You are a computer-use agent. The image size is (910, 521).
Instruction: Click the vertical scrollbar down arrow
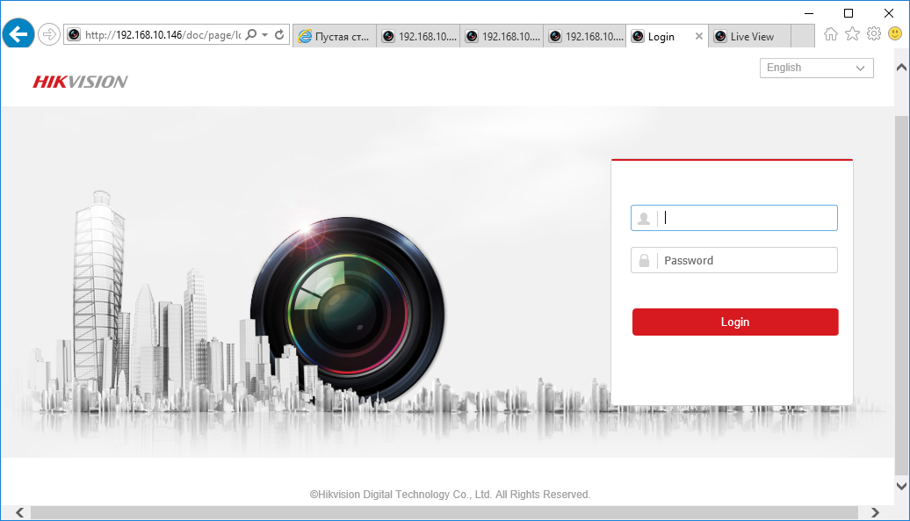pyautogui.click(x=901, y=486)
